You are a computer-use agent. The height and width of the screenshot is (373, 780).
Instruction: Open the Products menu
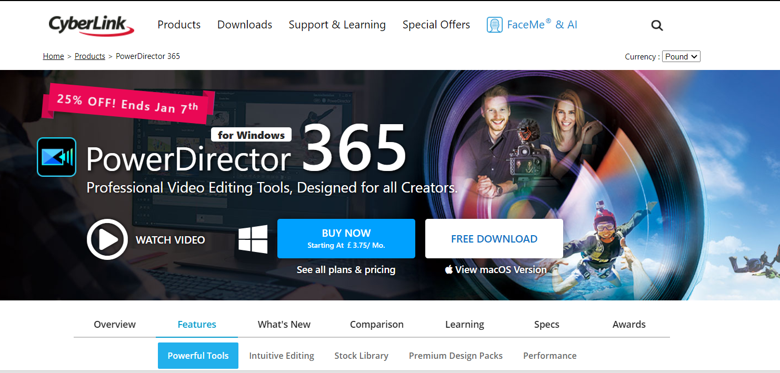point(179,25)
